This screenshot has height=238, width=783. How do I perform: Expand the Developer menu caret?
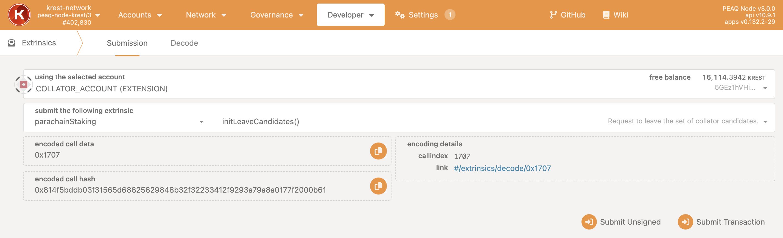(371, 15)
